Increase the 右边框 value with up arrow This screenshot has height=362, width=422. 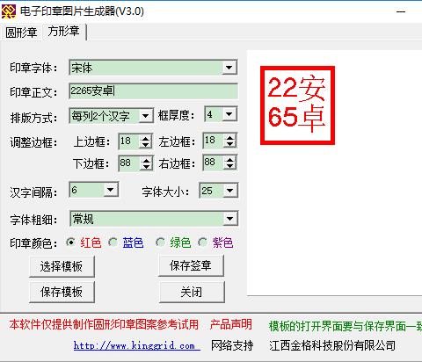[x=230, y=159]
